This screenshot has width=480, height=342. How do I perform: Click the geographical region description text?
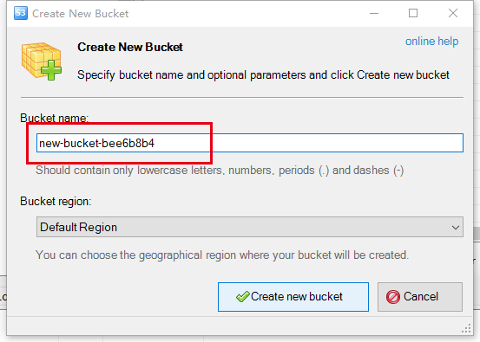222,255
